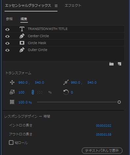Select the Outer Circle layer name
Image resolution: width=130 pixels, height=155 pixels.
[x=37, y=50]
